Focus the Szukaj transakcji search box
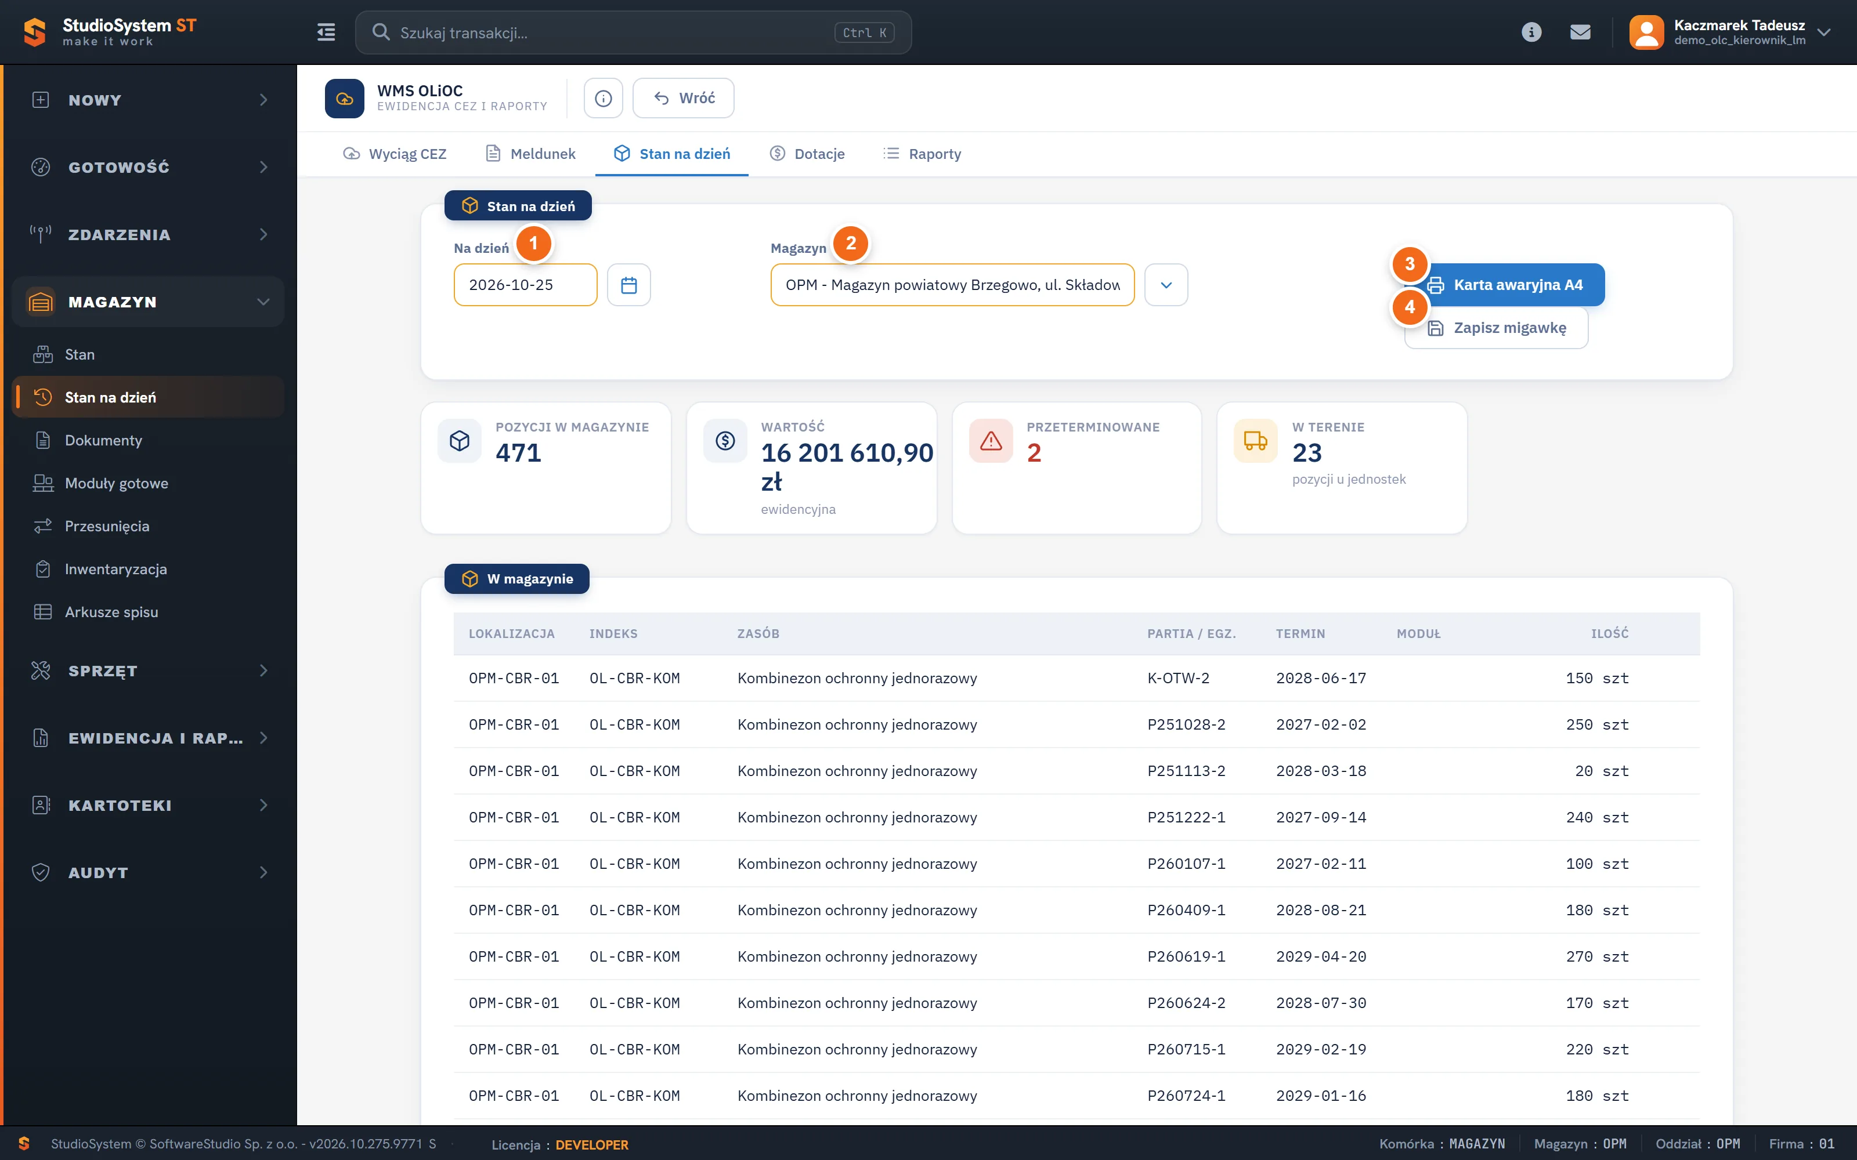This screenshot has height=1160, width=1857. pyautogui.click(x=633, y=32)
